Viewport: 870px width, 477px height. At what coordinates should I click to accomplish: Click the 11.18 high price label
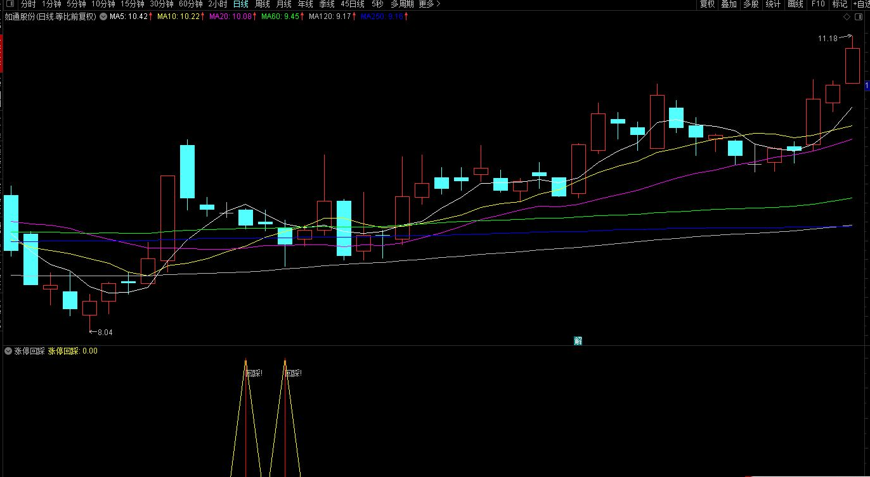click(828, 39)
